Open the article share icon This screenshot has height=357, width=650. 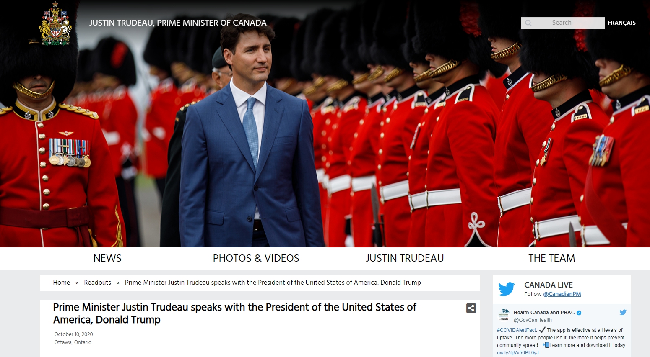[x=471, y=308]
